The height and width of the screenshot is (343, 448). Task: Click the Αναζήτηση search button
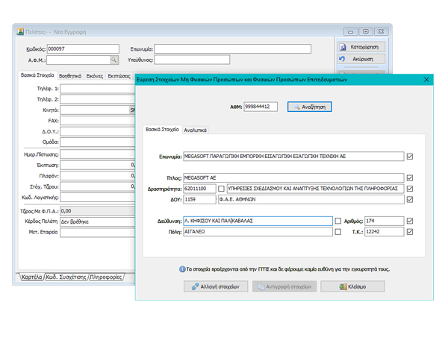click(x=309, y=107)
